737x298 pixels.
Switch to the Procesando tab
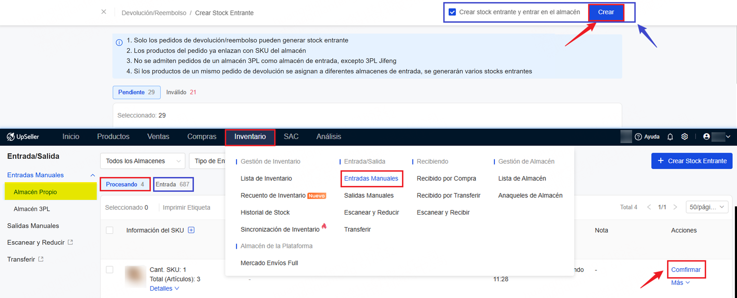(x=125, y=184)
